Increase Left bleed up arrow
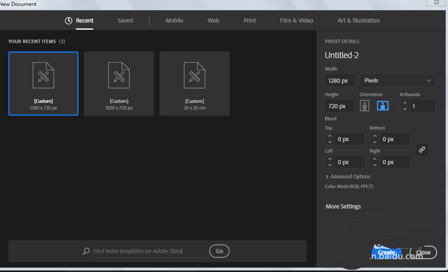Viewport: 448px width, 272px height. tap(330, 159)
